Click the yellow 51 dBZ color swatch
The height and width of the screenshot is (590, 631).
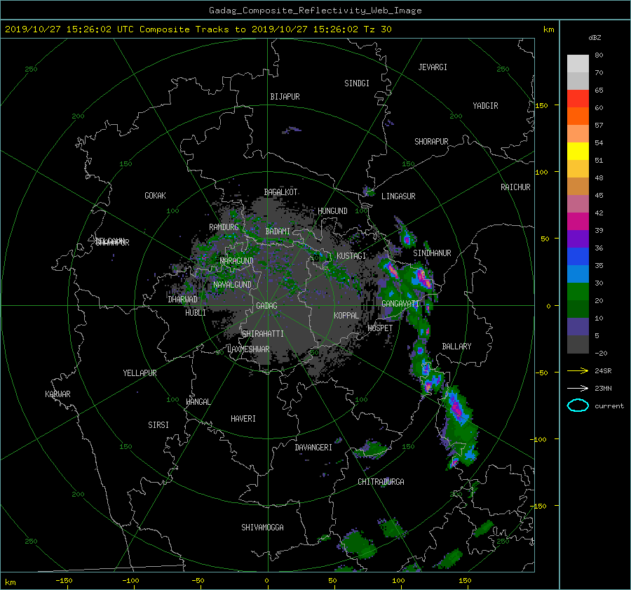point(578,152)
